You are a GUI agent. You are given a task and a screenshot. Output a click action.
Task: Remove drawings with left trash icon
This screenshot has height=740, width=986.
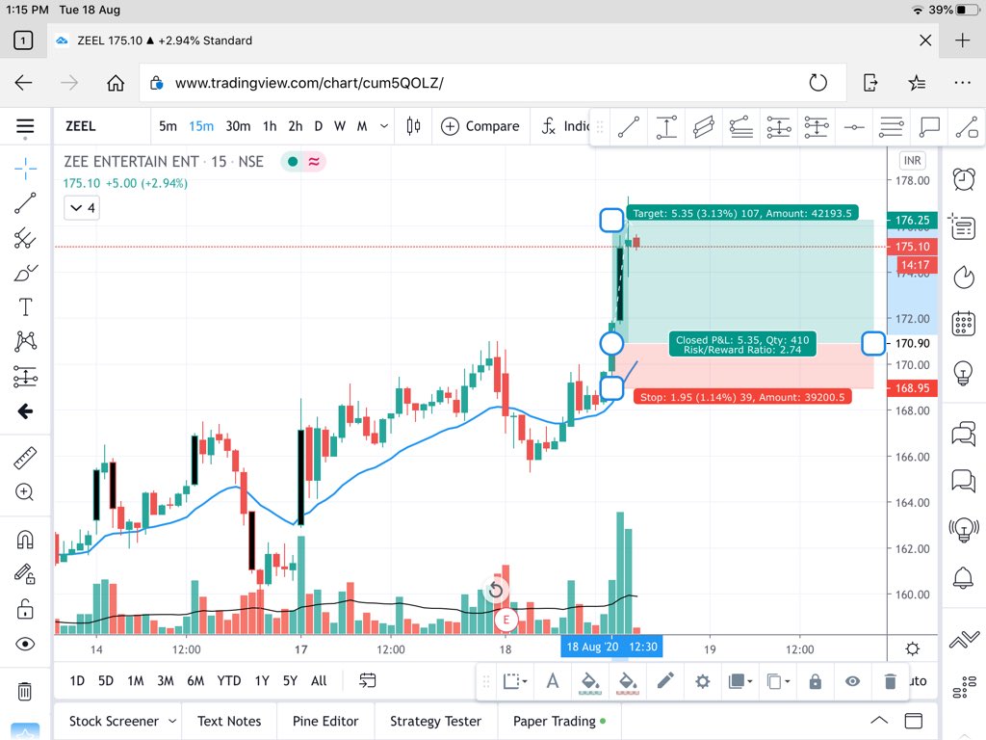[x=24, y=691]
